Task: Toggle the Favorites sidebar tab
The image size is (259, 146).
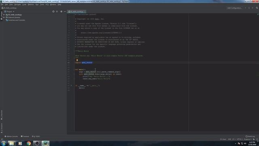Action: click(2, 115)
